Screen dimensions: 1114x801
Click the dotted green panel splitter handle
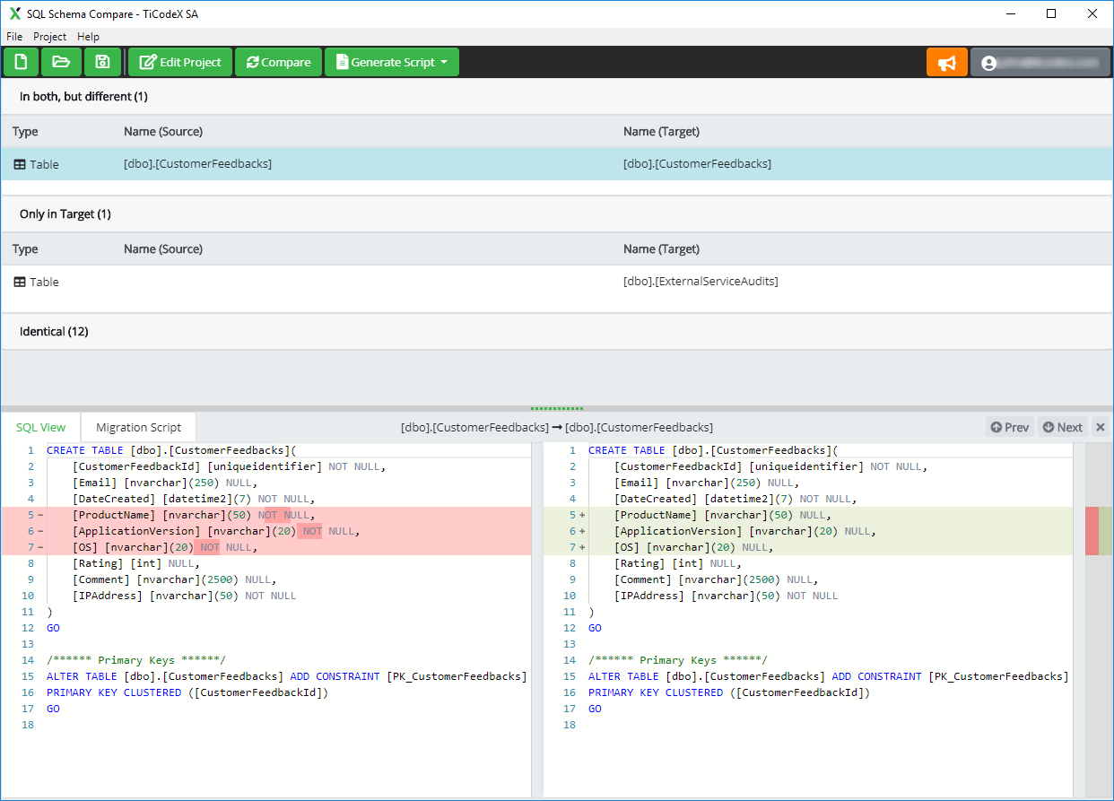(557, 408)
